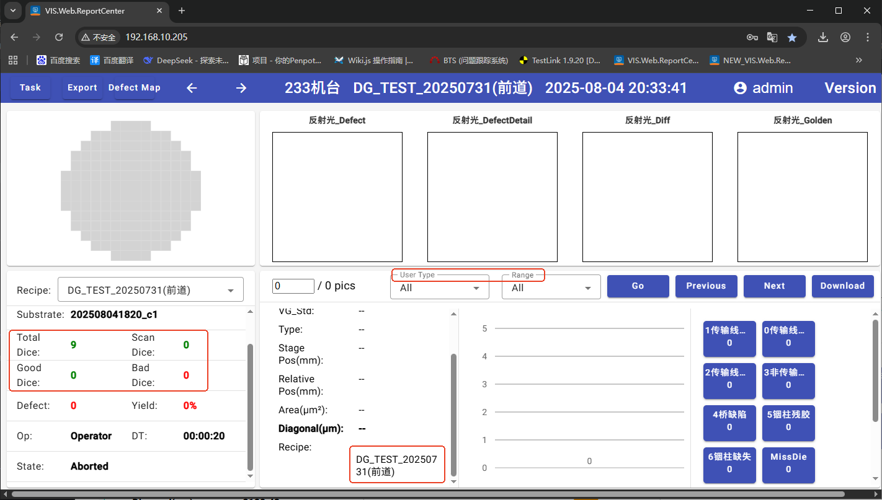Bookmark this page with the star icon
The height and width of the screenshot is (500, 882).
tap(792, 37)
